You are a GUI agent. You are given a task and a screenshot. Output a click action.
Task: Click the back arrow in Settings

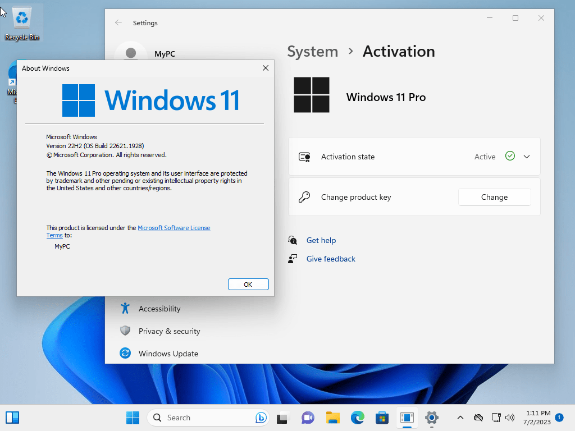click(118, 22)
